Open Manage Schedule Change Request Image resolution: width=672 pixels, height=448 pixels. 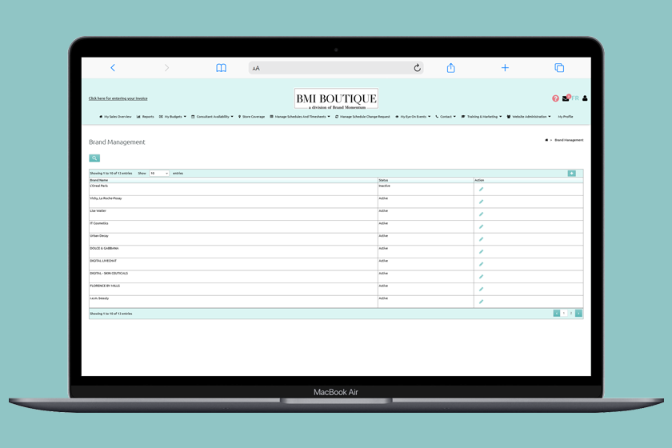[x=362, y=117]
